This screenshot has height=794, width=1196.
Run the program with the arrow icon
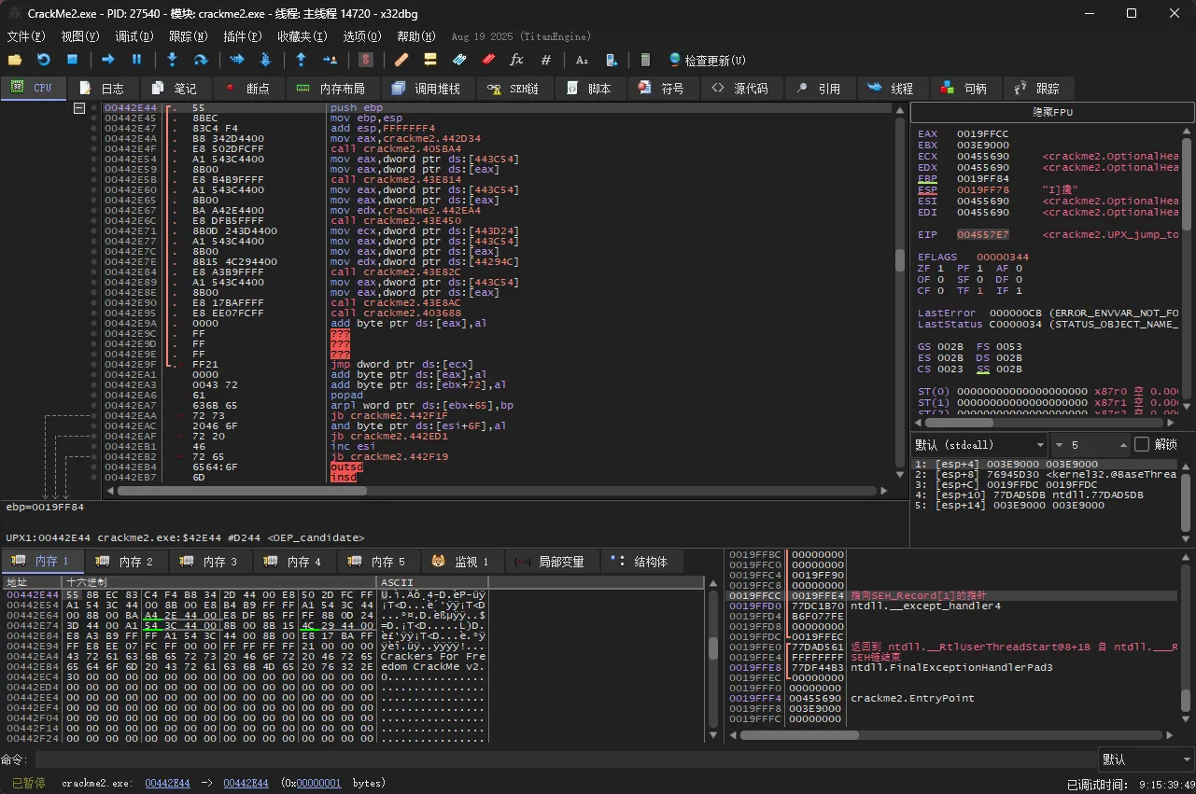pyautogui.click(x=108, y=60)
